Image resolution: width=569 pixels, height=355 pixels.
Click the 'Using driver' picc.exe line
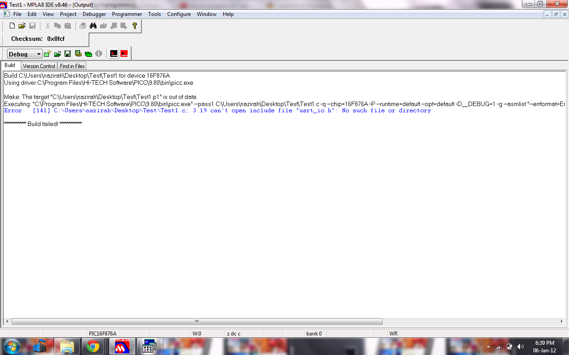point(99,83)
